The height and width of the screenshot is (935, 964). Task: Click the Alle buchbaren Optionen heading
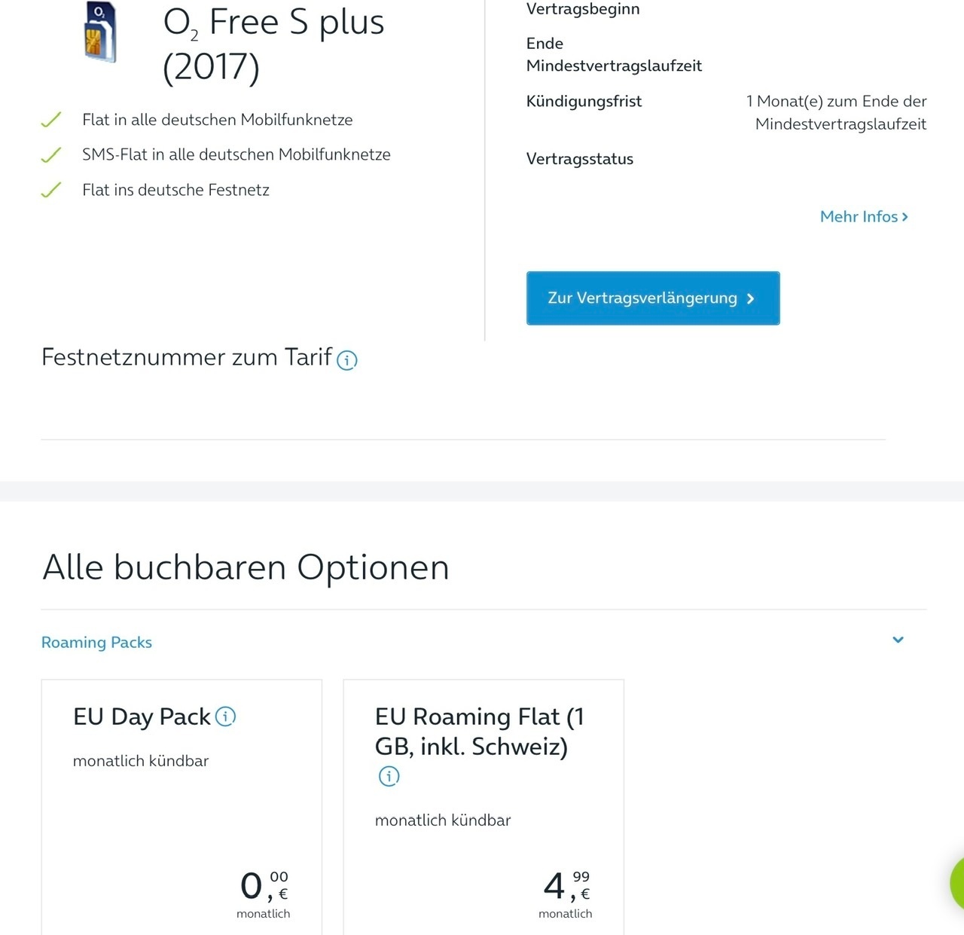click(x=246, y=567)
